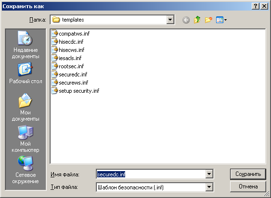Click the Сохранить button
The width and height of the screenshot is (271, 198).
tap(248, 174)
